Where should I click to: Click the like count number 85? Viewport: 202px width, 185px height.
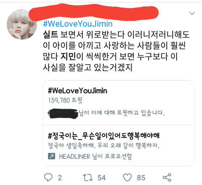point(141,178)
